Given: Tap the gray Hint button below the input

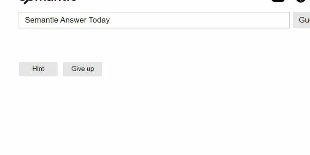Looking at the screenshot, I should click(x=38, y=69).
